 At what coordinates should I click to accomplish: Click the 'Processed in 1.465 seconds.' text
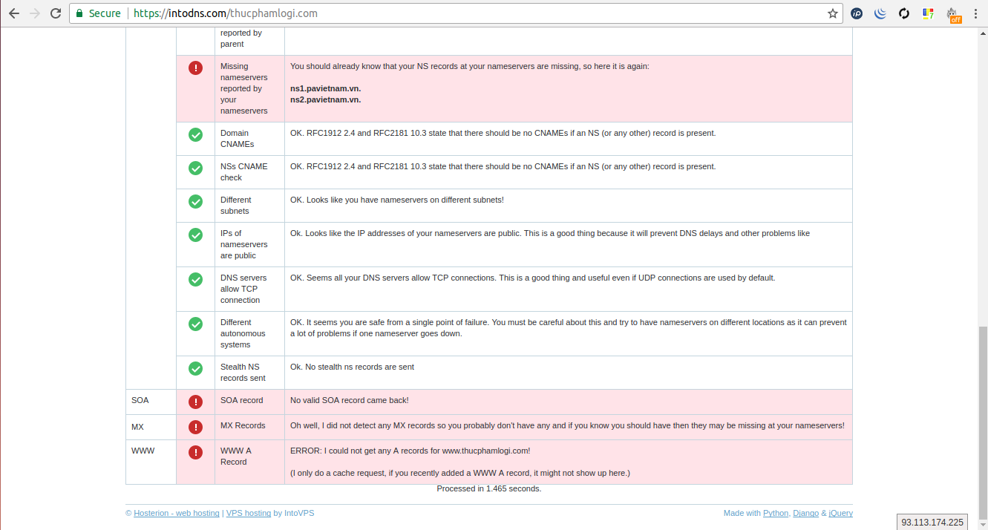[x=488, y=488]
